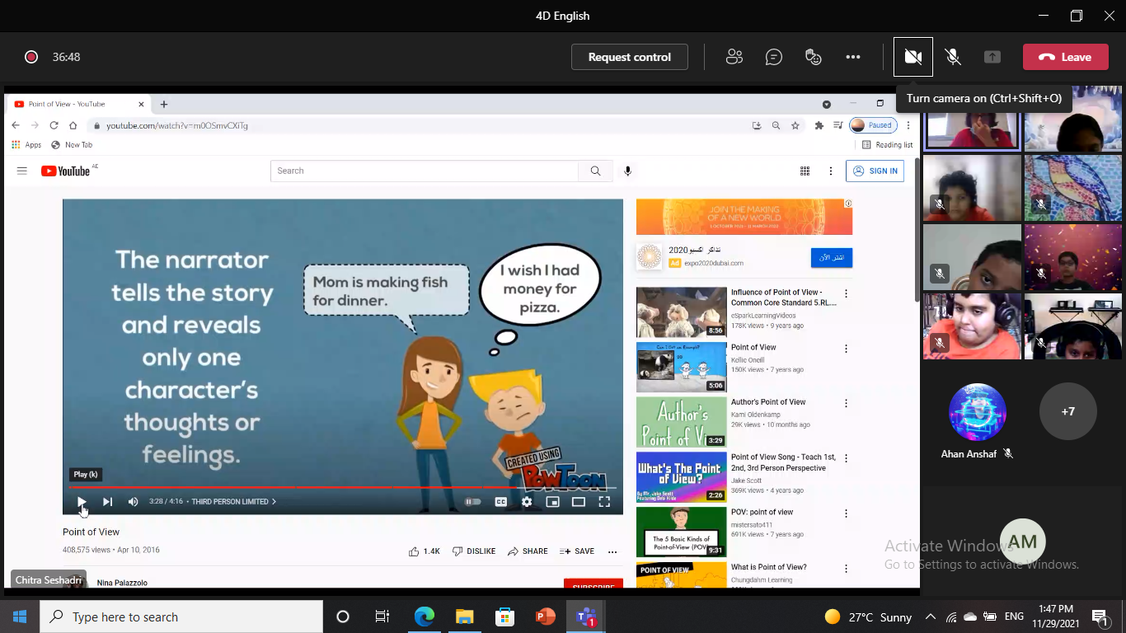Viewport: 1126px width, 633px height.
Task: Open the YouTube apps grid
Action: pos(805,171)
